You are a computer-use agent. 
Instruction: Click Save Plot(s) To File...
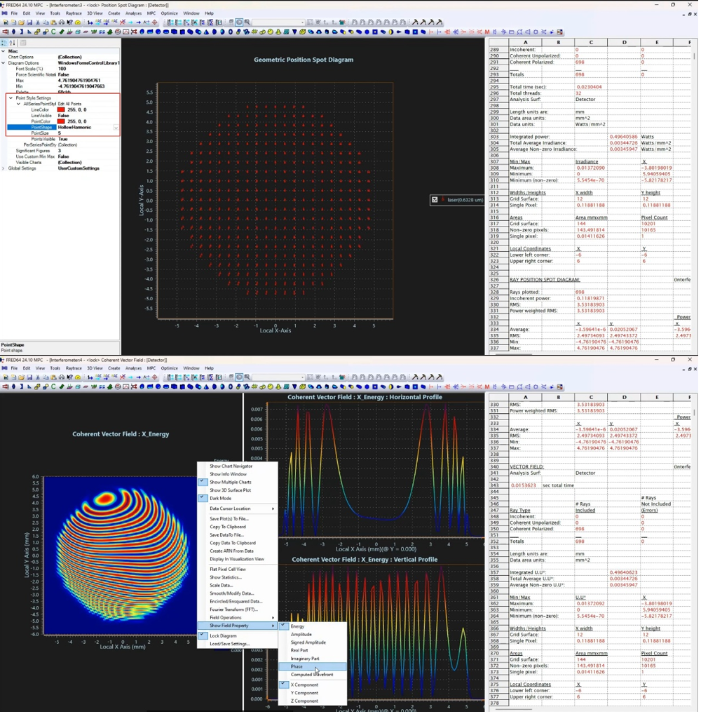(x=229, y=518)
